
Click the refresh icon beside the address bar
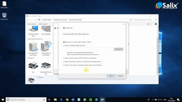pyautogui.click(x=131, y=20)
